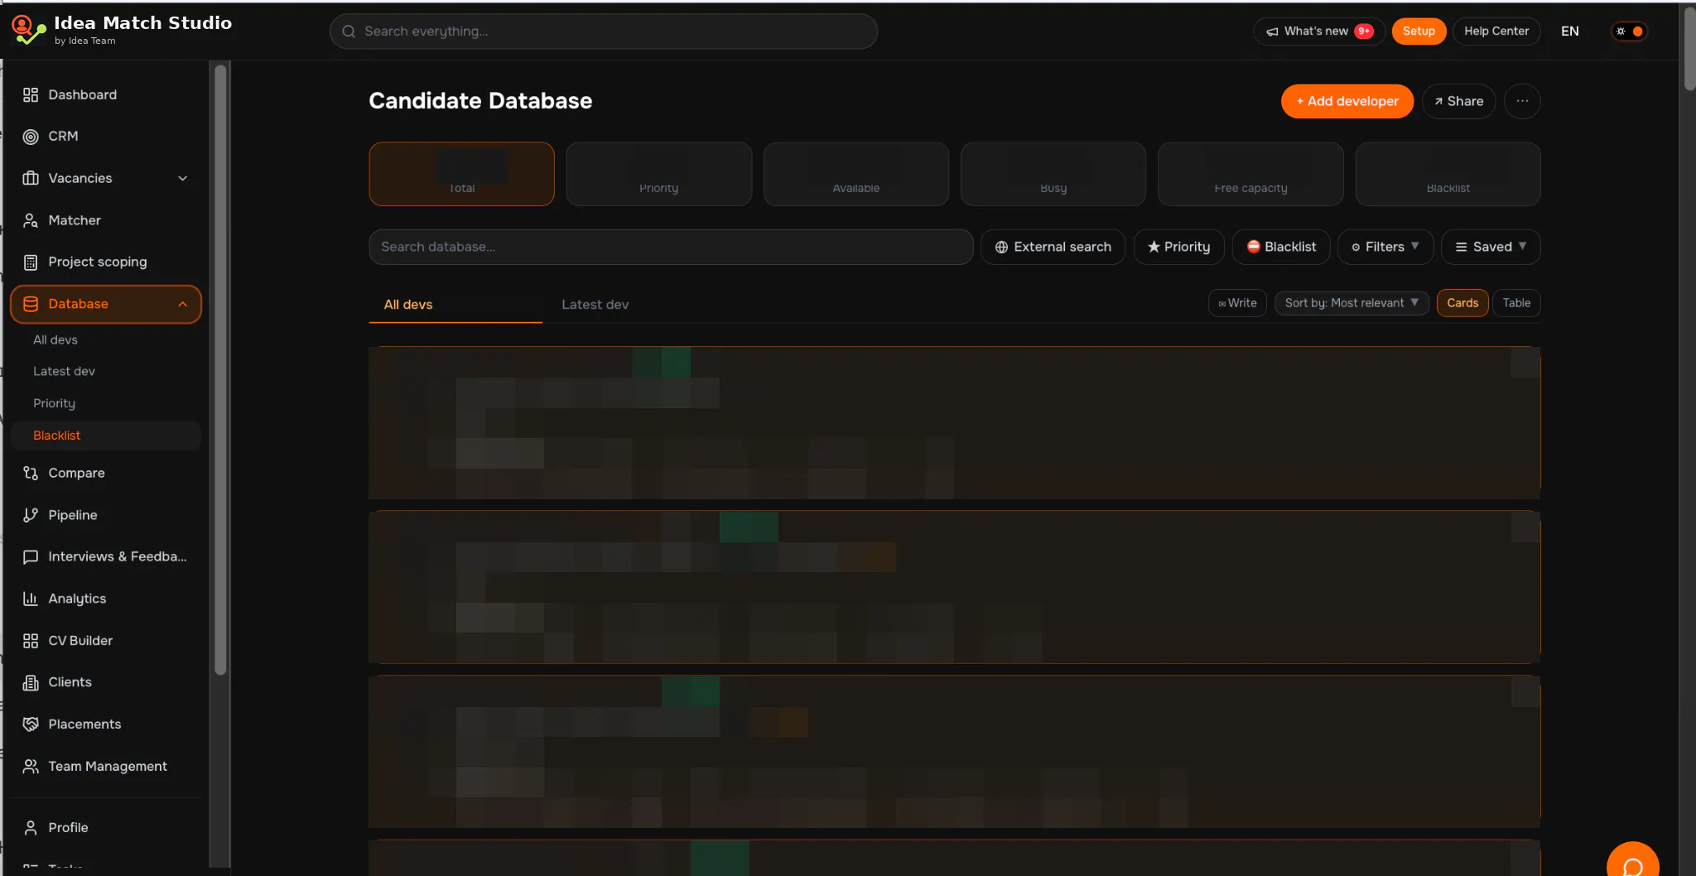The width and height of the screenshot is (1696, 876).
Task: Switch to Table view
Action: click(1516, 303)
